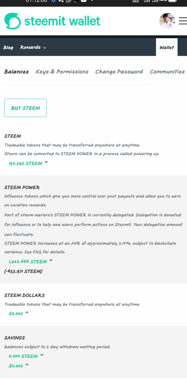Expand the 152.545 STEEM dropdown arrow
187x382 pixels.
[x=46, y=162]
